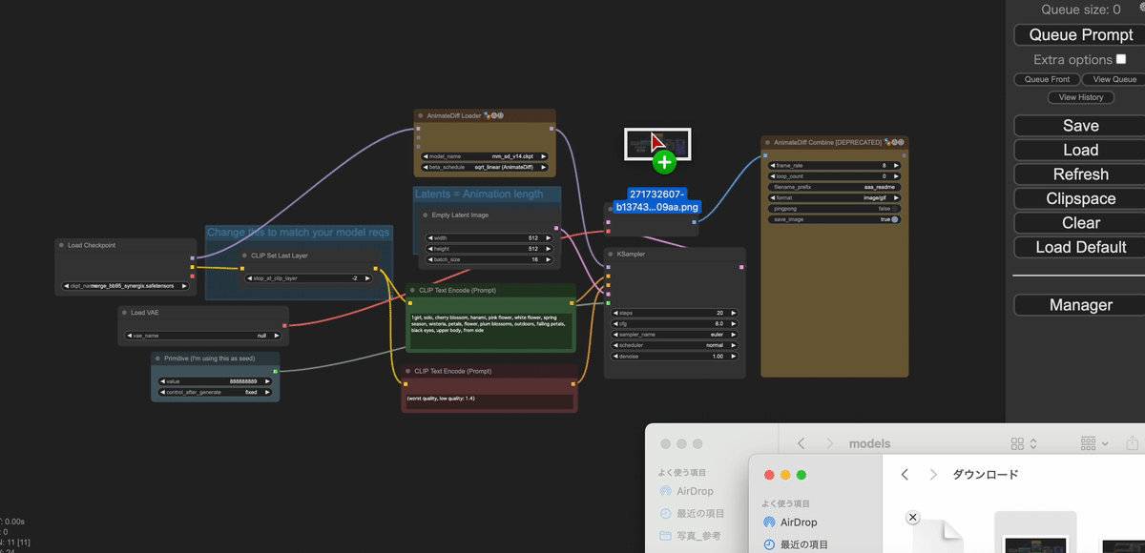Collapse the Empty Latent Image node title dot

coord(426,215)
